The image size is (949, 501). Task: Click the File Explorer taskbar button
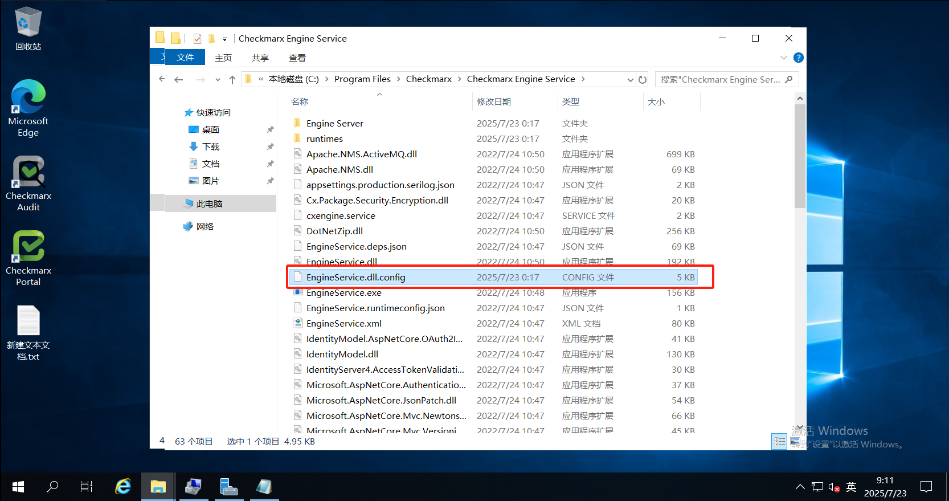click(x=158, y=487)
